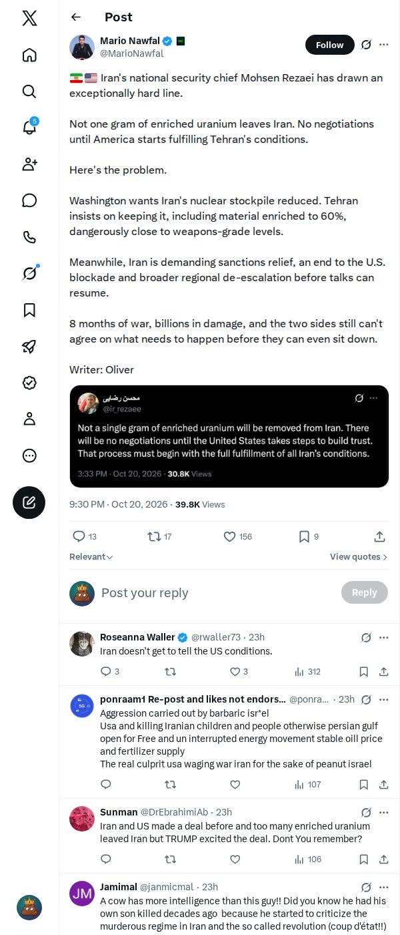The height and width of the screenshot is (935, 400).
Task: Open the Communities people icon
Action: coord(29,164)
